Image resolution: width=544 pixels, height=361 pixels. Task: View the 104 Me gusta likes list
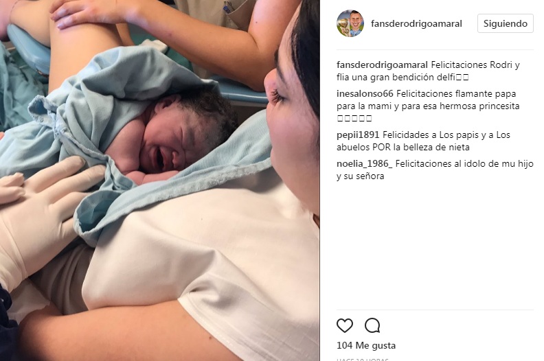[366, 345]
